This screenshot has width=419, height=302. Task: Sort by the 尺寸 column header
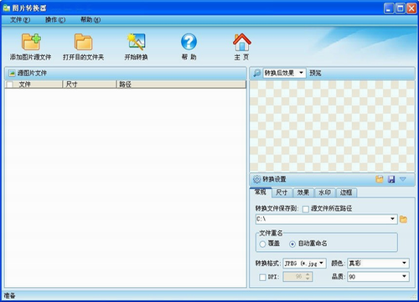89,84
